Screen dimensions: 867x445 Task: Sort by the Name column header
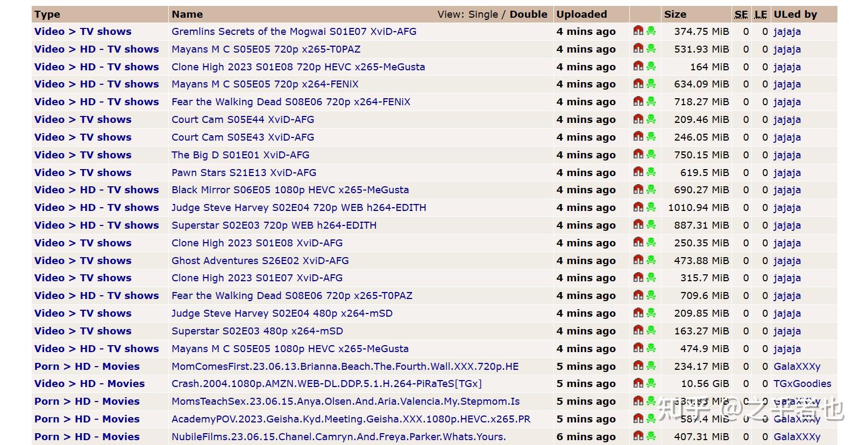[x=187, y=14]
